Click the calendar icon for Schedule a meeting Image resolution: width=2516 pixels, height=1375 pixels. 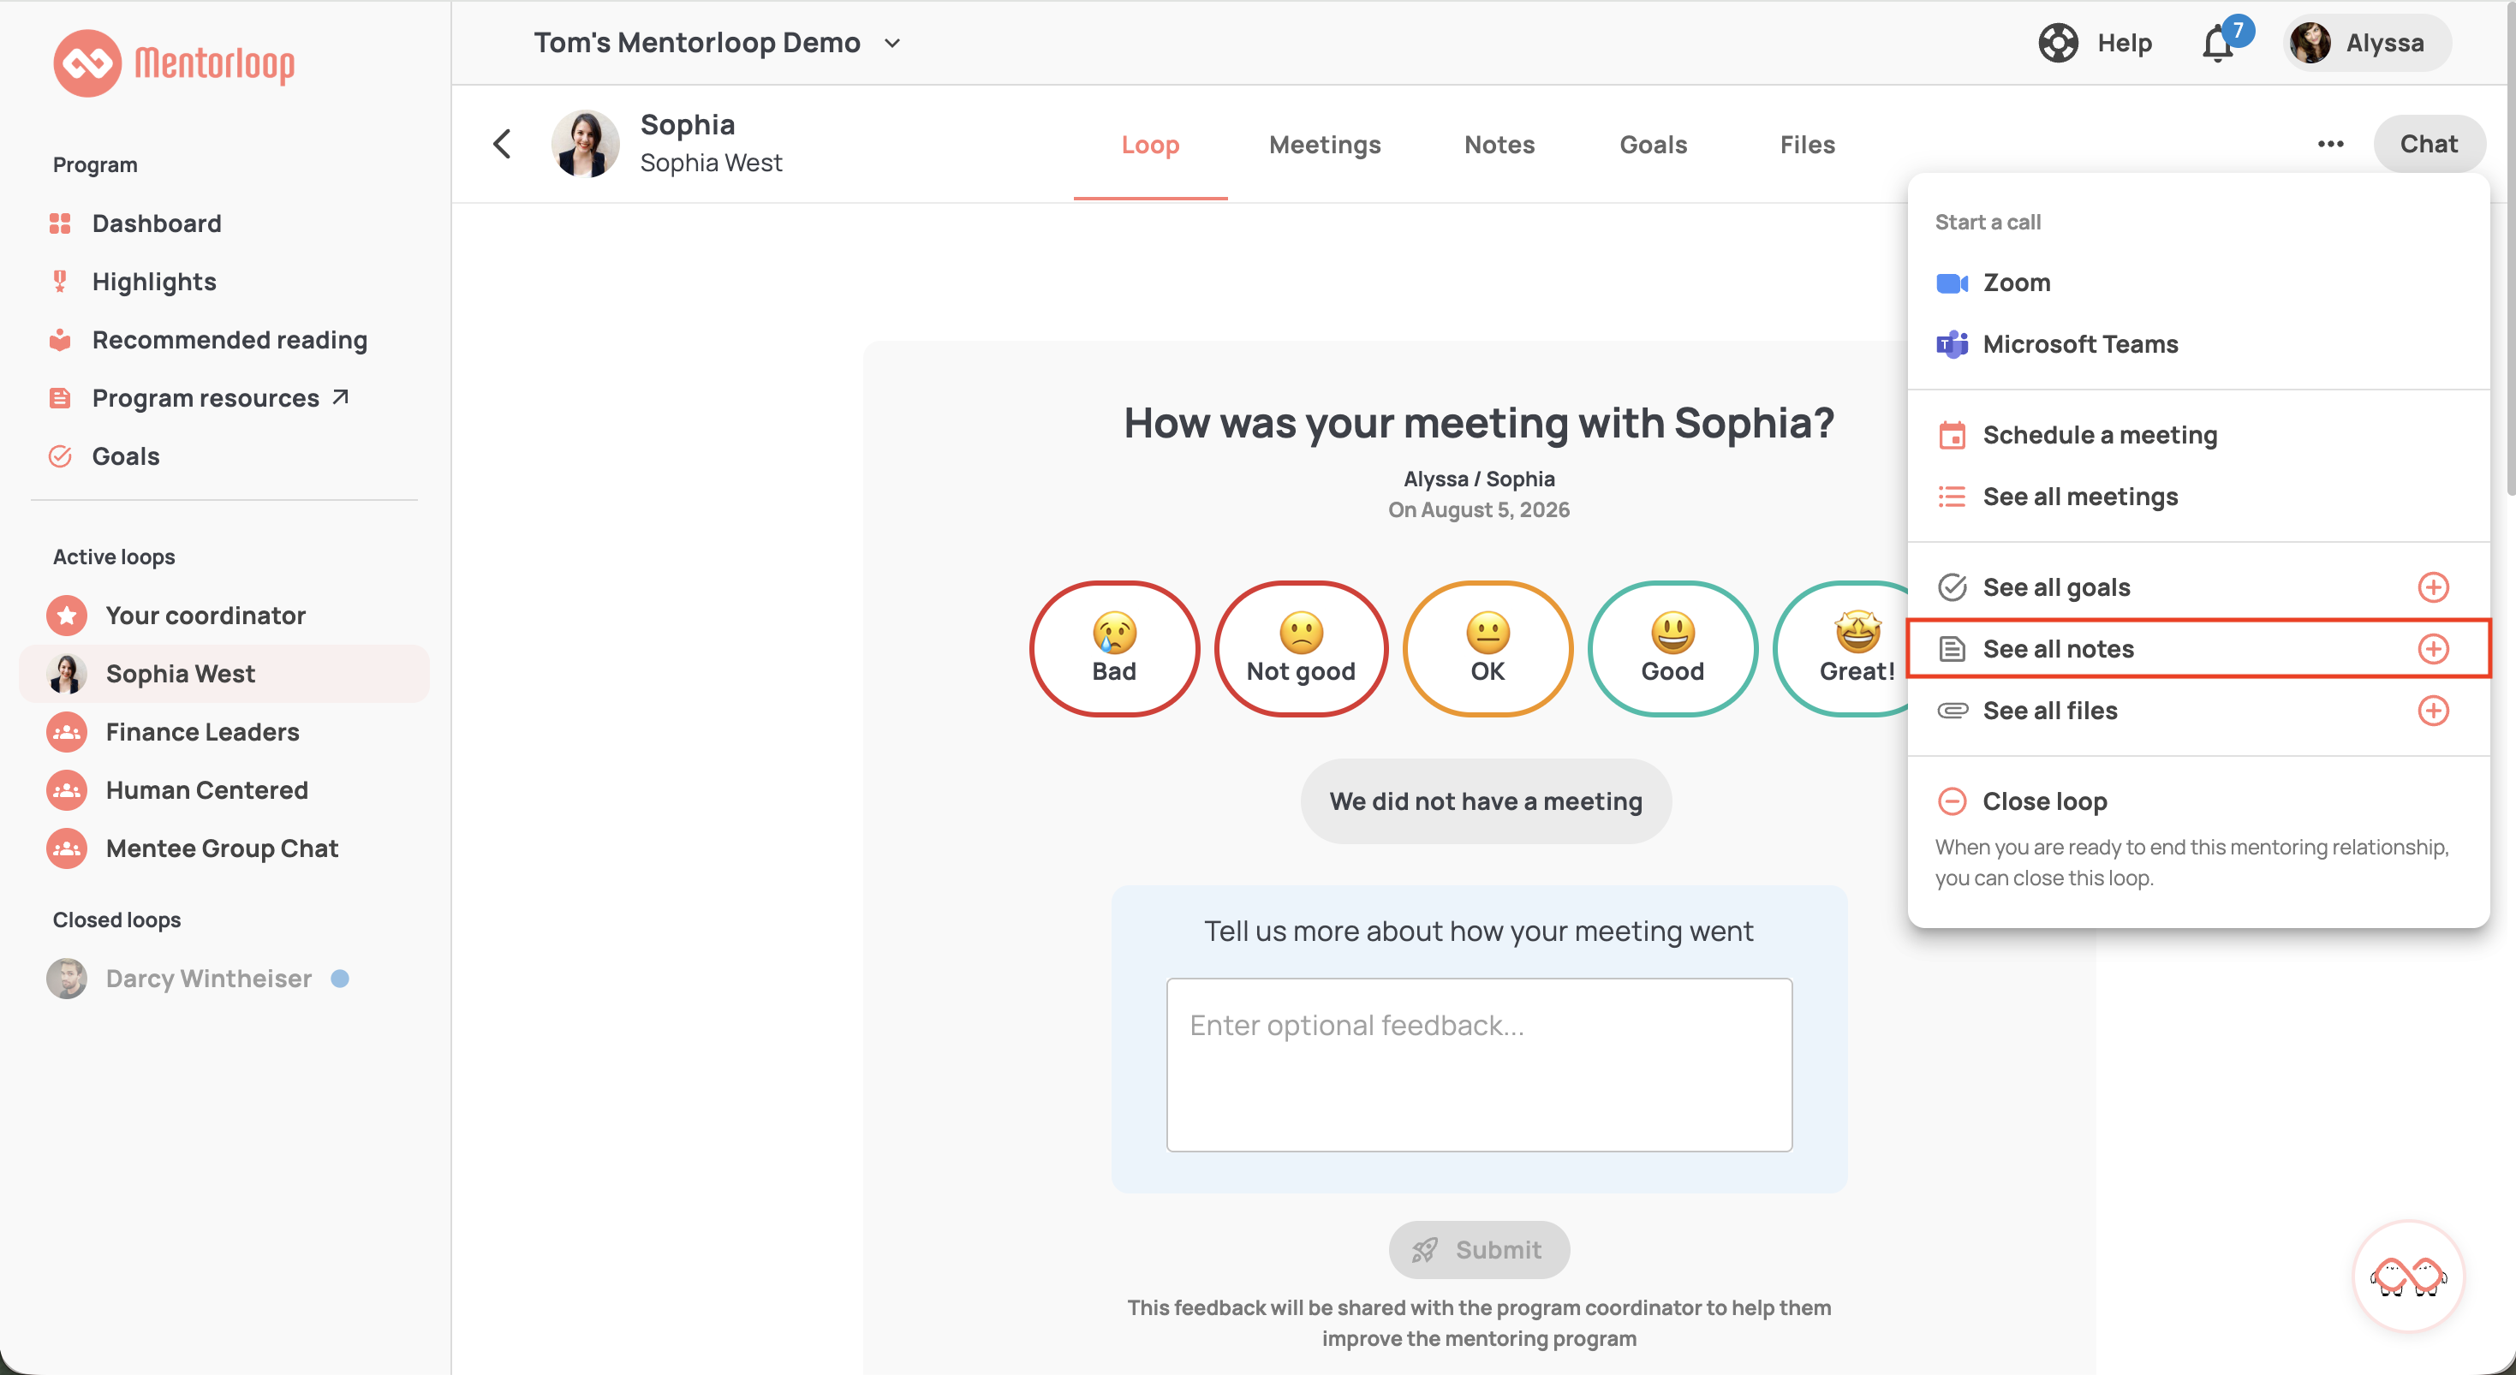pyautogui.click(x=1952, y=436)
